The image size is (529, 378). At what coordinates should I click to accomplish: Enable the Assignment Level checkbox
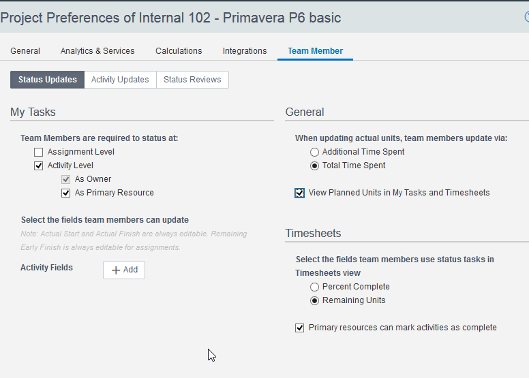(38, 152)
